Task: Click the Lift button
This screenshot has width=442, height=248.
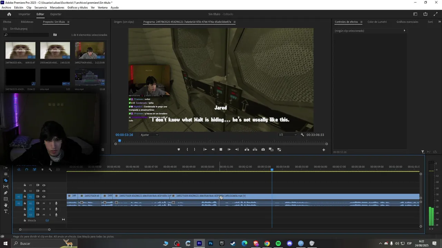Action: pyautogui.click(x=247, y=149)
